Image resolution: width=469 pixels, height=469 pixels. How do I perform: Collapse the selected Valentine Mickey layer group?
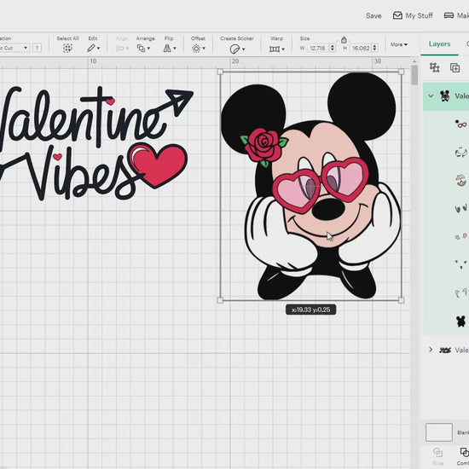point(431,96)
